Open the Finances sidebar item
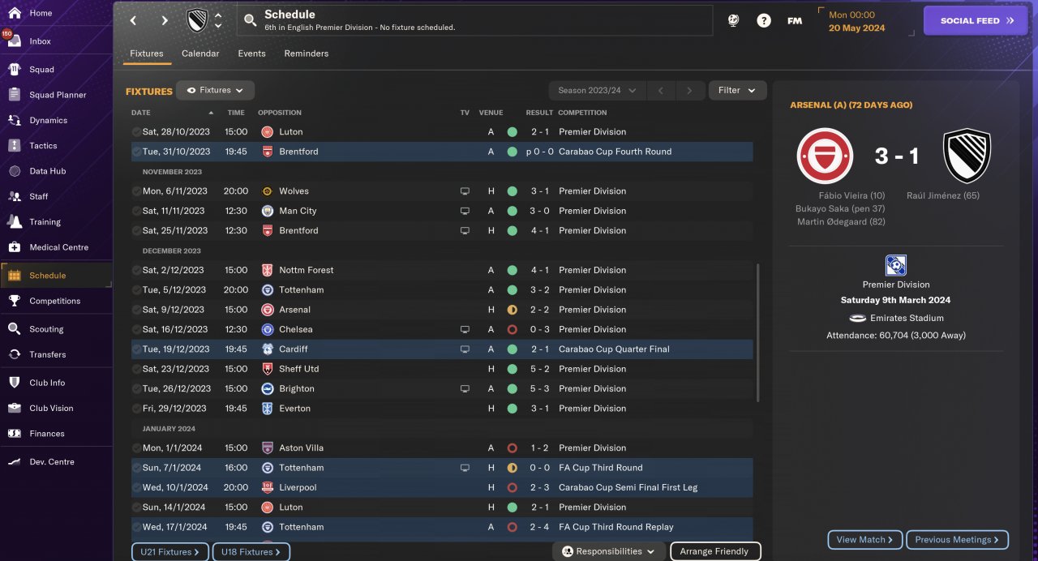 click(47, 434)
